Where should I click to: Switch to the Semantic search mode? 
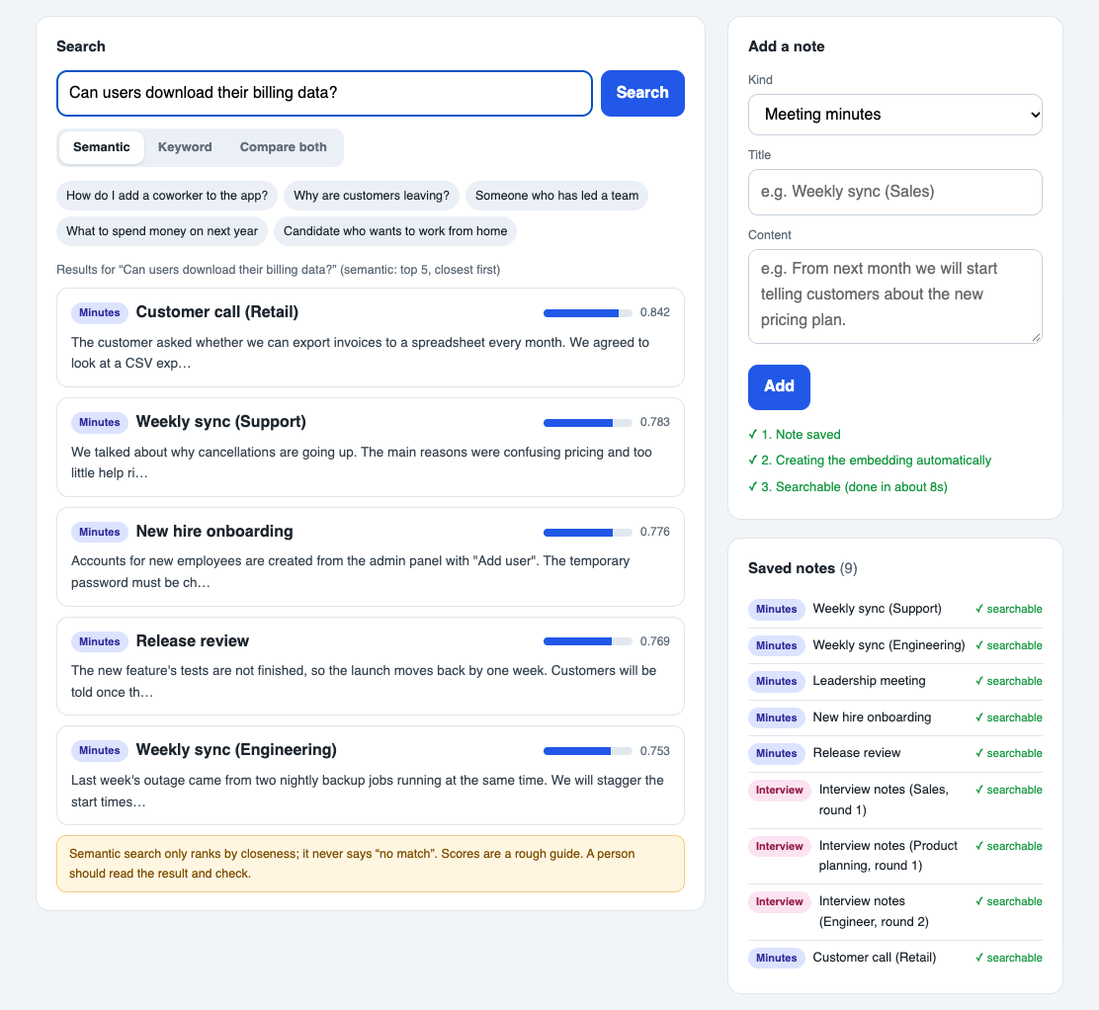tap(102, 147)
